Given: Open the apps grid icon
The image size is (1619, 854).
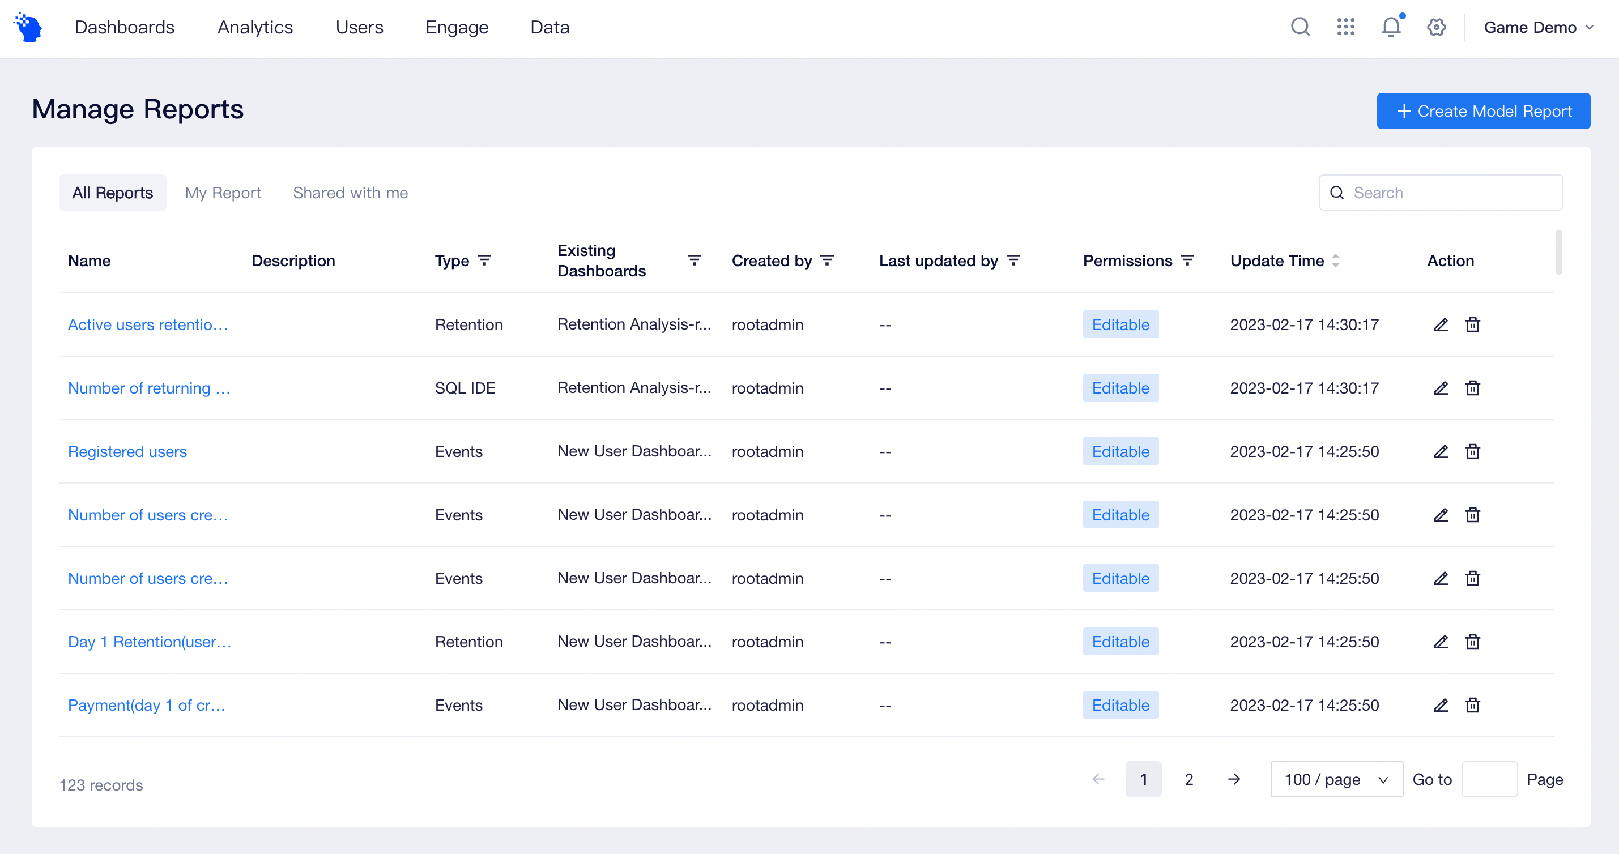Looking at the screenshot, I should 1345,27.
